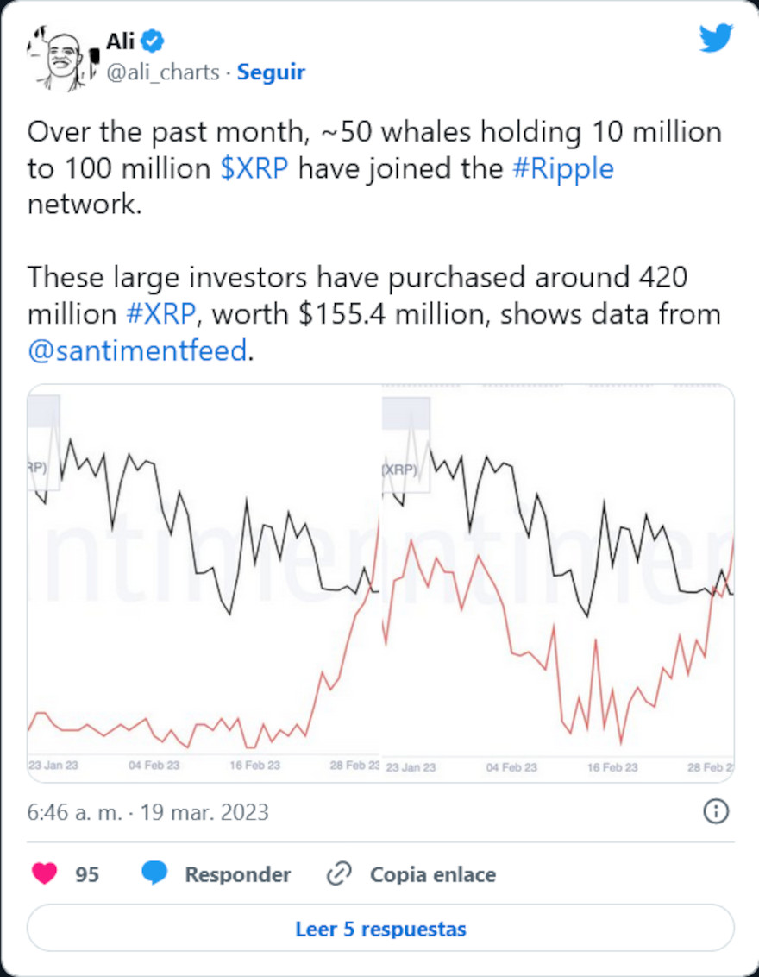Open the tweet info circle icon

pyautogui.click(x=716, y=811)
